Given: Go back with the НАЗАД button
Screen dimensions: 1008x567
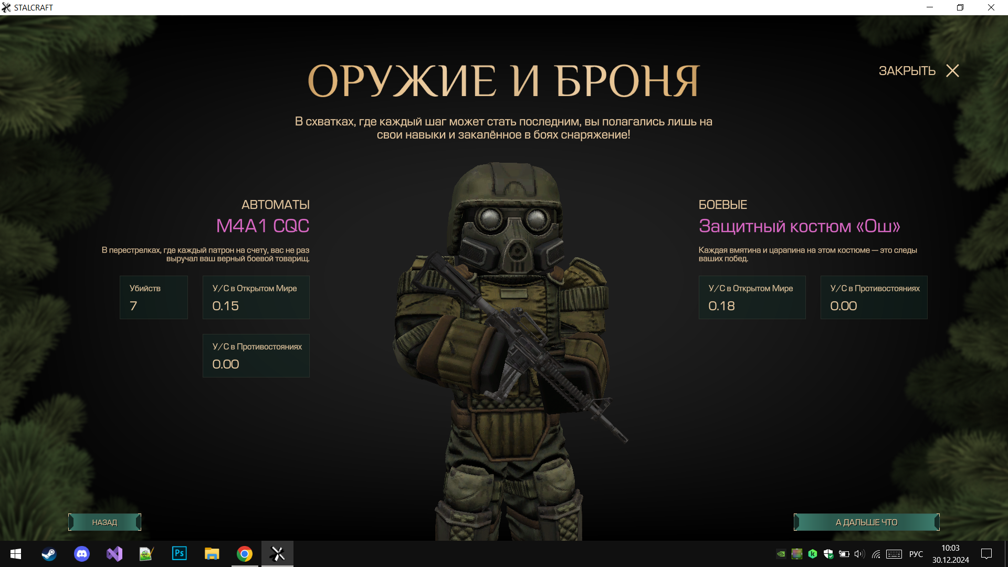Looking at the screenshot, I should [104, 522].
